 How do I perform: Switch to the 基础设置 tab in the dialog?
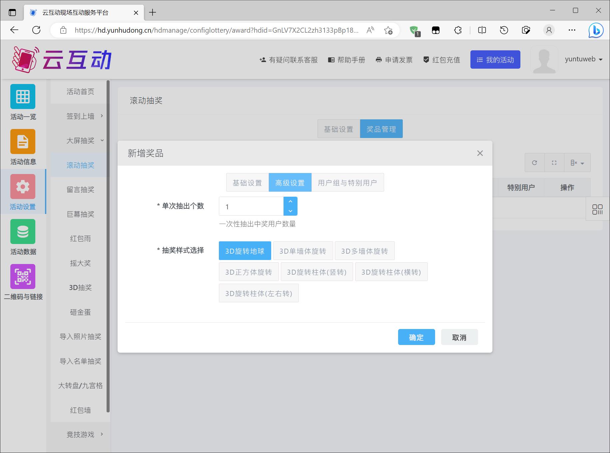coord(247,183)
